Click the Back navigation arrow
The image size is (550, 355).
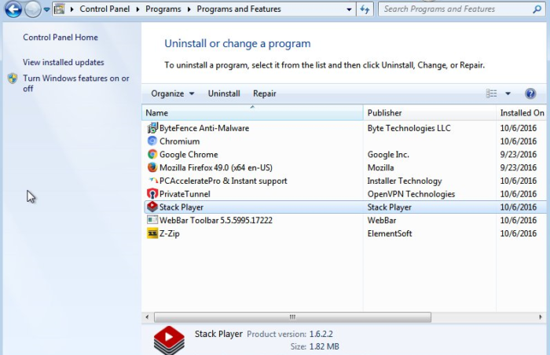pos(13,9)
